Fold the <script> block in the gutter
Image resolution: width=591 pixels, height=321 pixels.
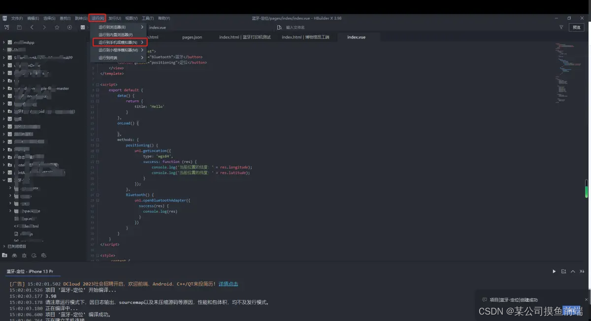pos(98,85)
